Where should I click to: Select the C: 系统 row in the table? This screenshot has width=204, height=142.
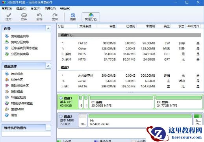click(x=129, y=54)
